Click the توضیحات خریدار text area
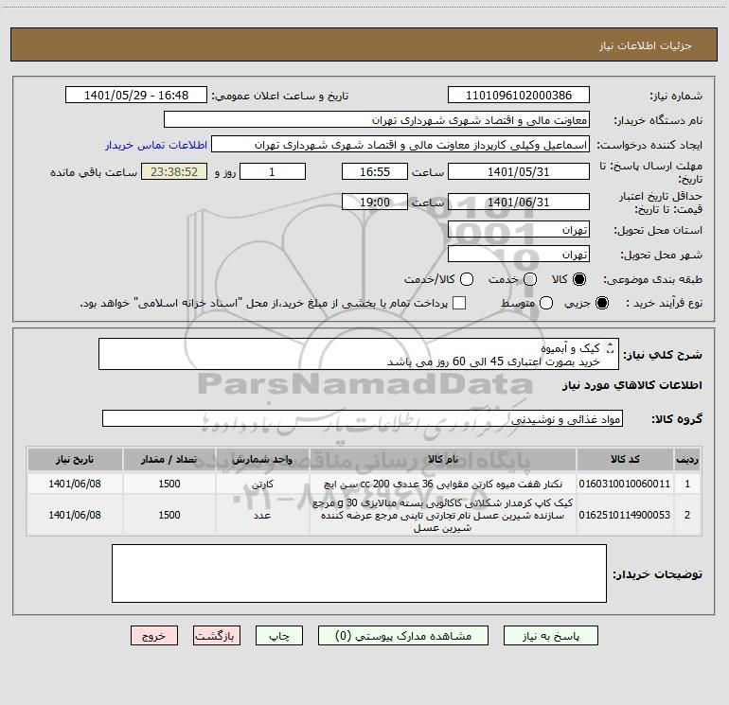The width and height of the screenshot is (729, 705). (359, 573)
